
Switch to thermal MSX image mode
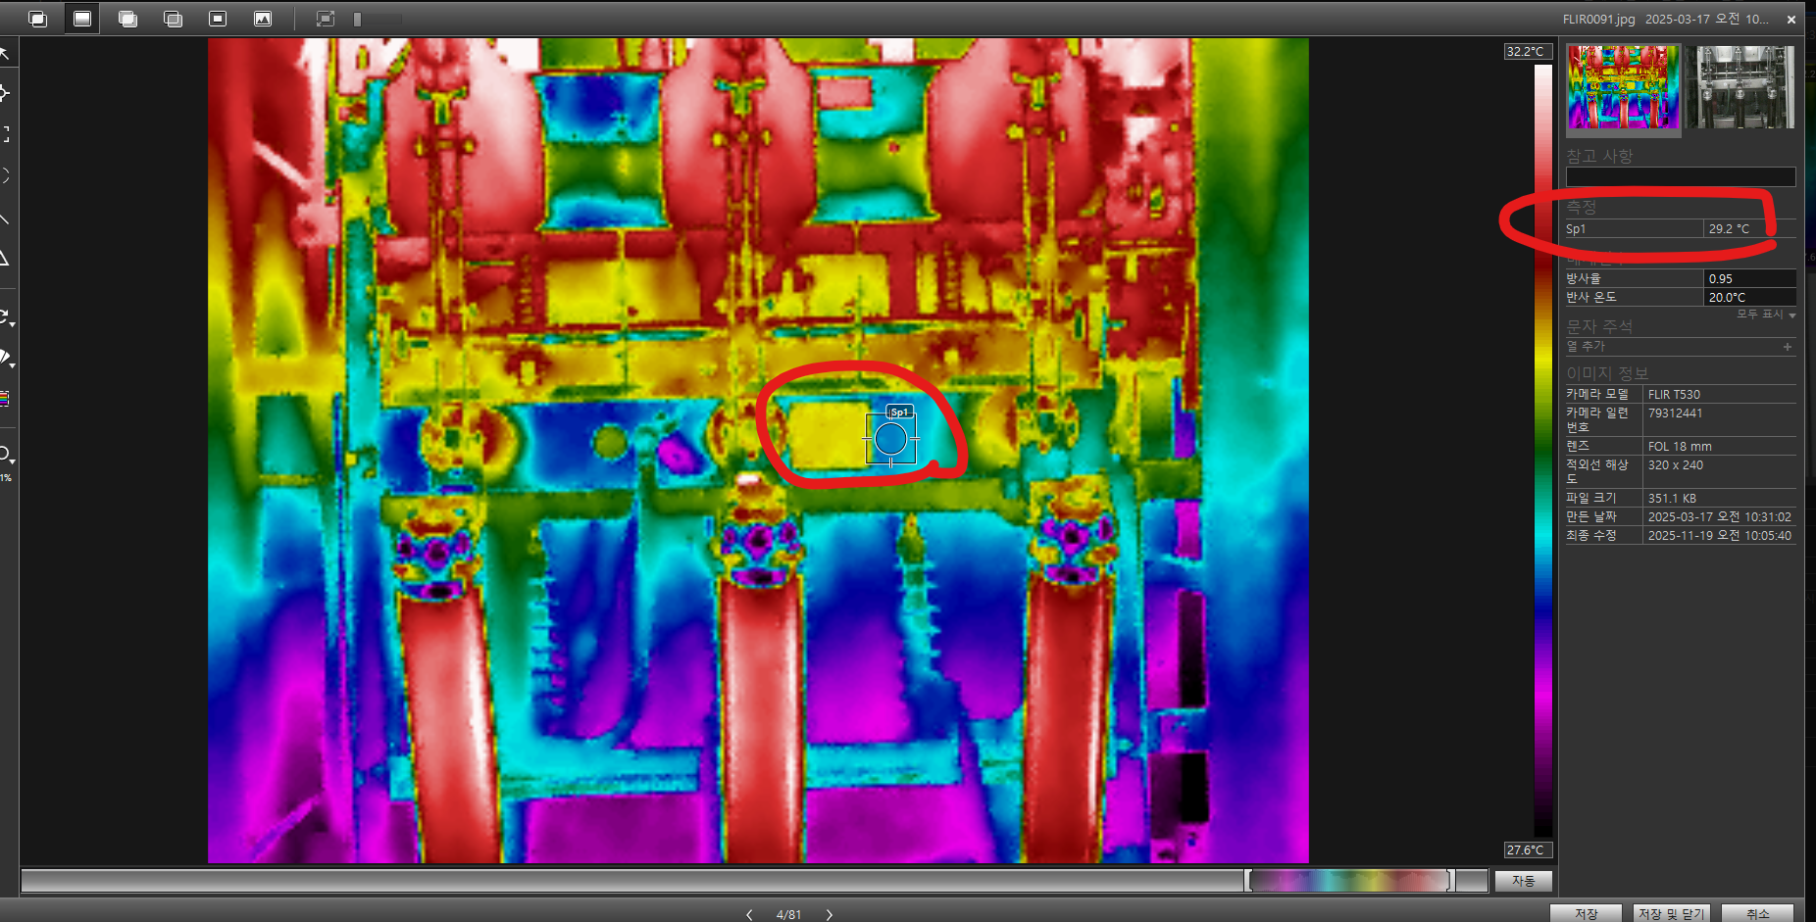tap(37, 19)
